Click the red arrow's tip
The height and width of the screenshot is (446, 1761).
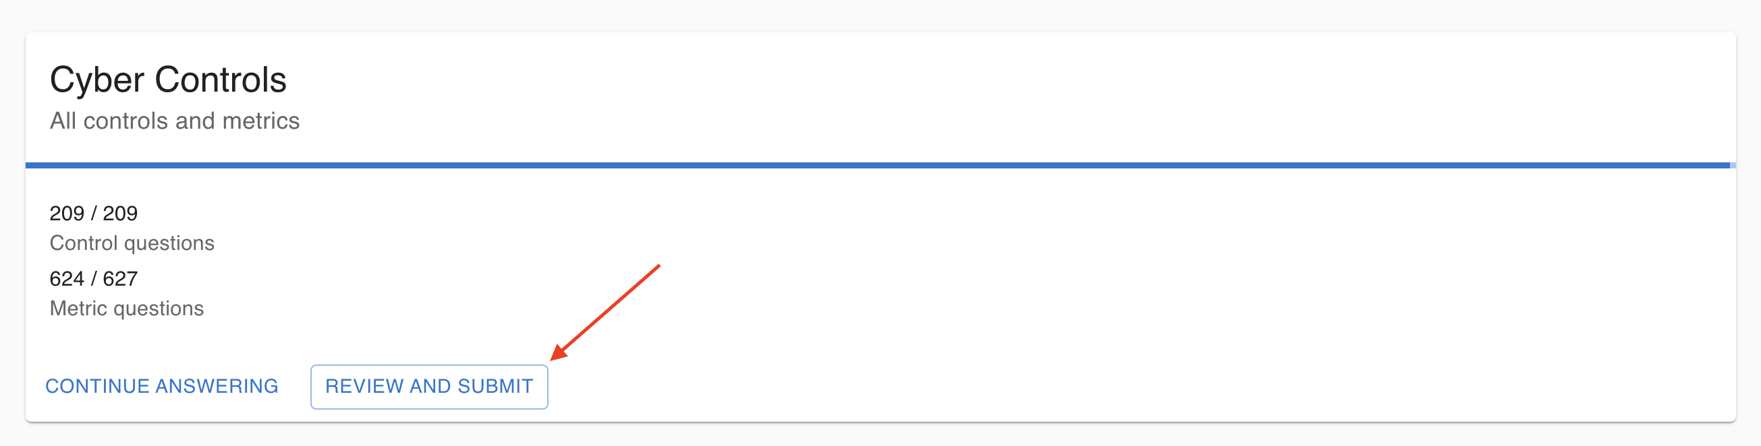point(554,357)
